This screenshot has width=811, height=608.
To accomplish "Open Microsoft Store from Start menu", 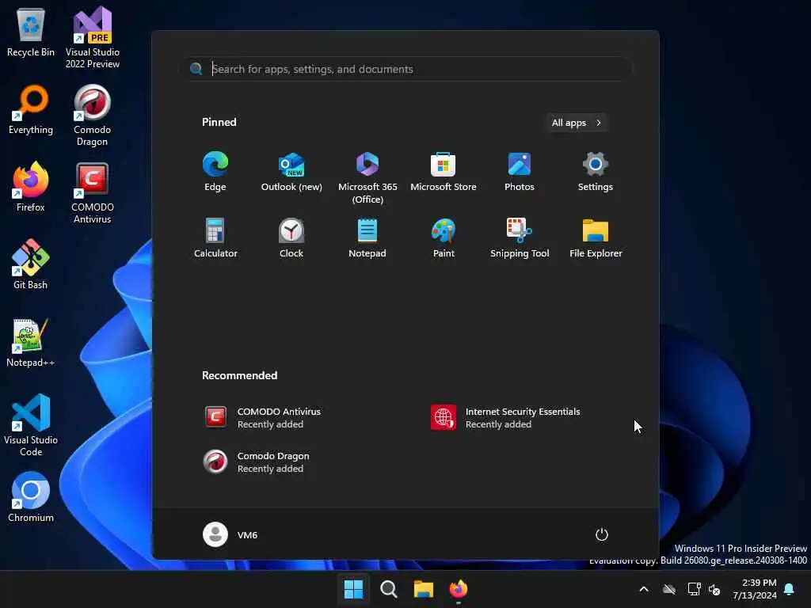I will 444,172.
